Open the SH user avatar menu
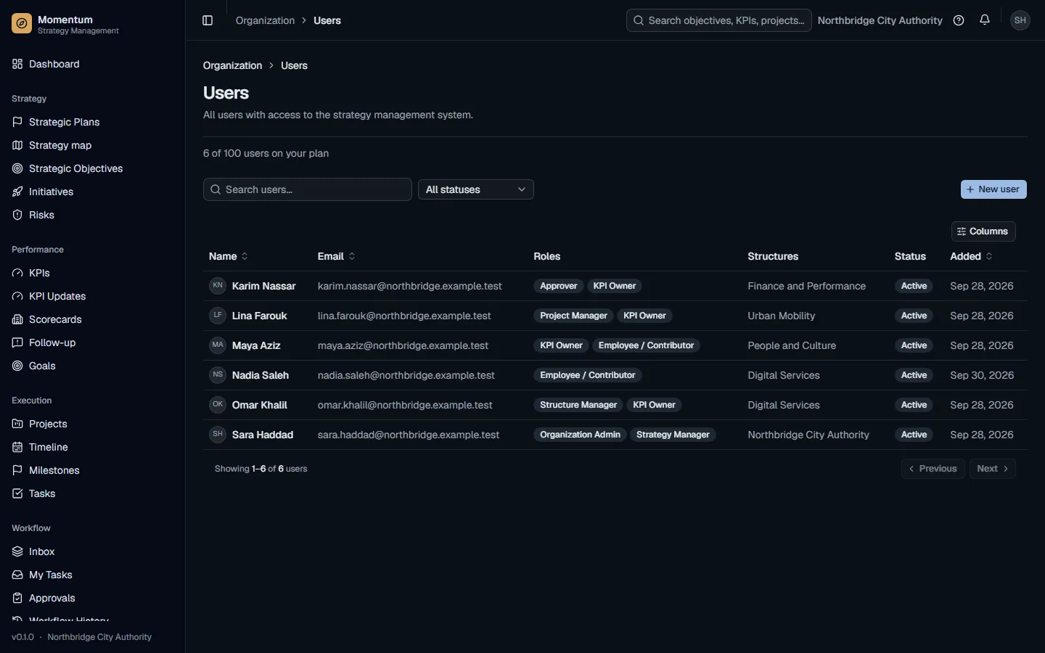The width and height of the screenshot is (1045, 653). [1020, 20]
